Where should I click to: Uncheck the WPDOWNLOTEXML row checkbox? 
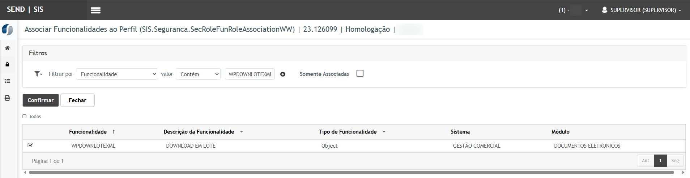click(x=30, y=145)
